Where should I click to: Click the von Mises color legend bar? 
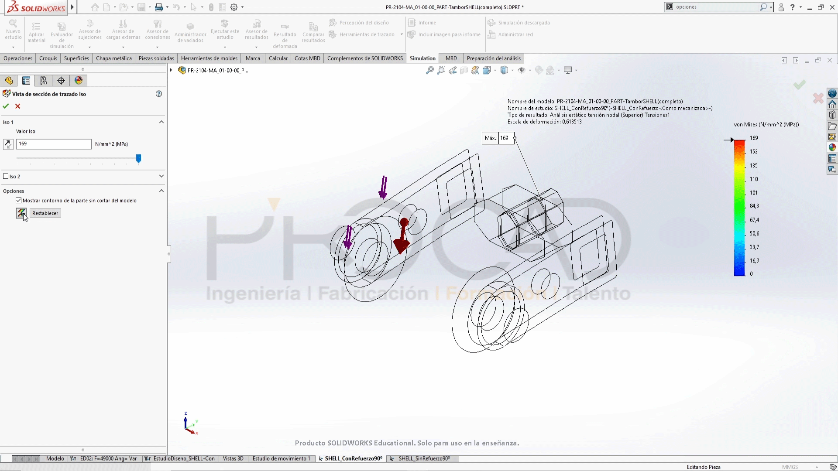[739, 208]
